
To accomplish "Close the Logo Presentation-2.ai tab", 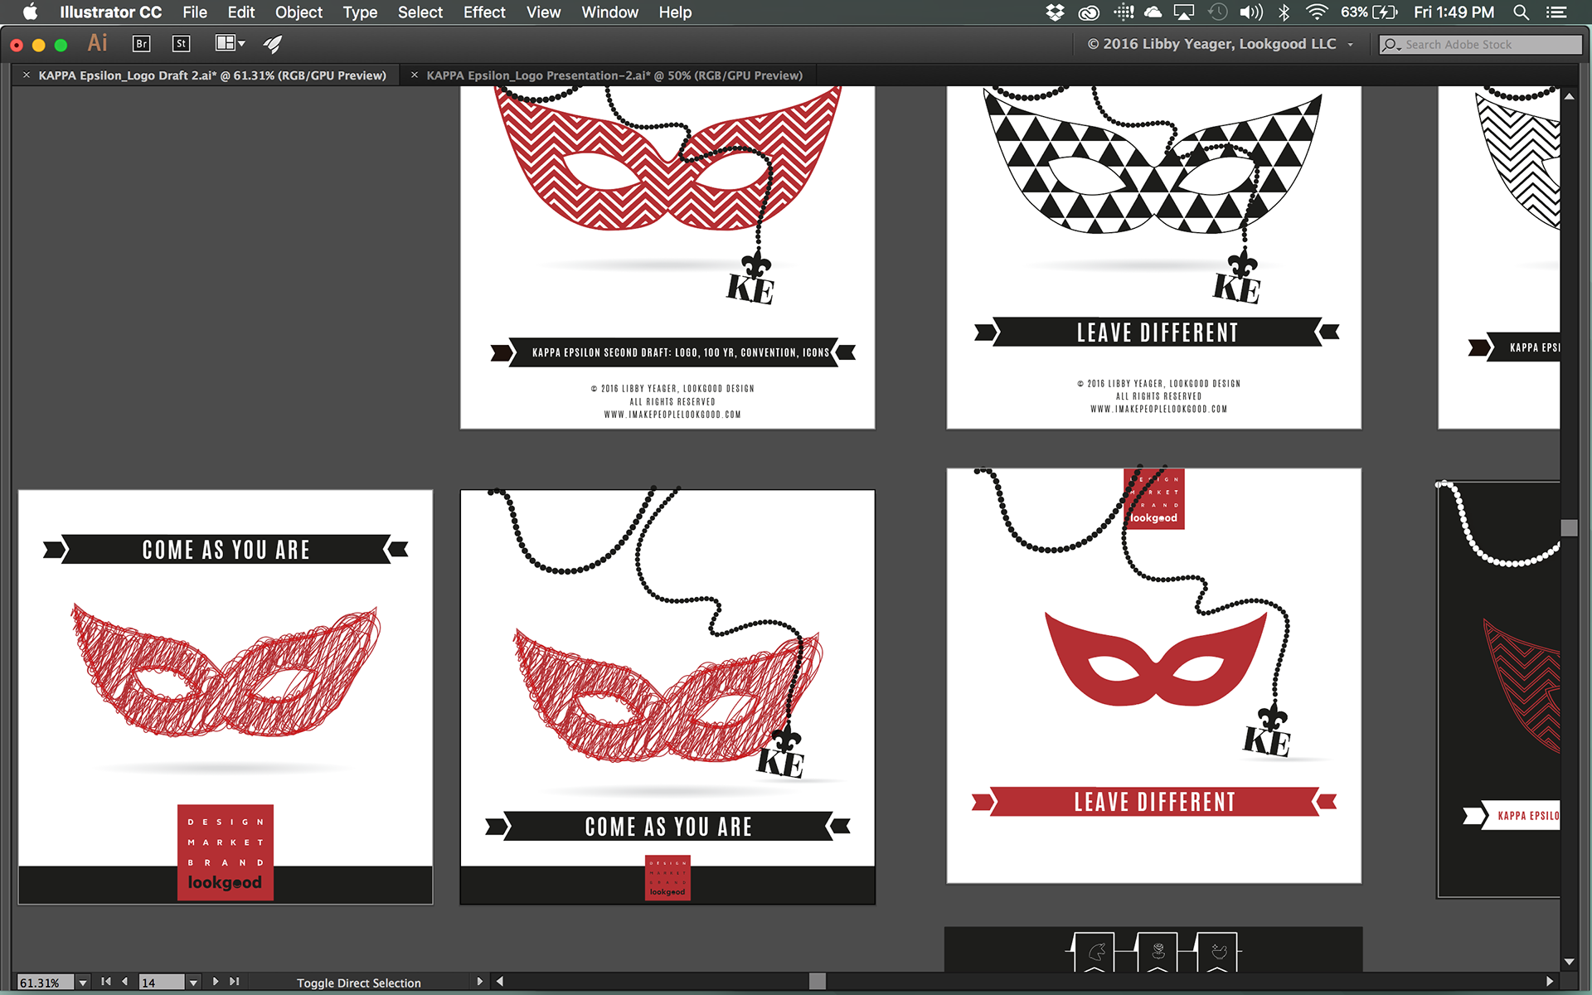I will 415,75.
